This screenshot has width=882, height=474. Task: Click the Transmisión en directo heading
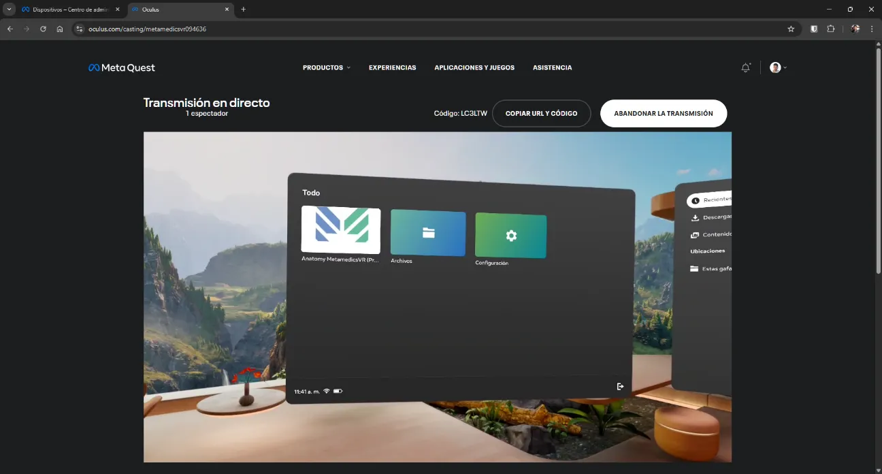[207, 103]
